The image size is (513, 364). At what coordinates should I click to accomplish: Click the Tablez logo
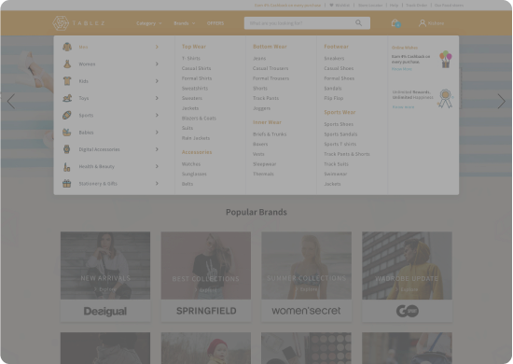(x=78, y=23)
